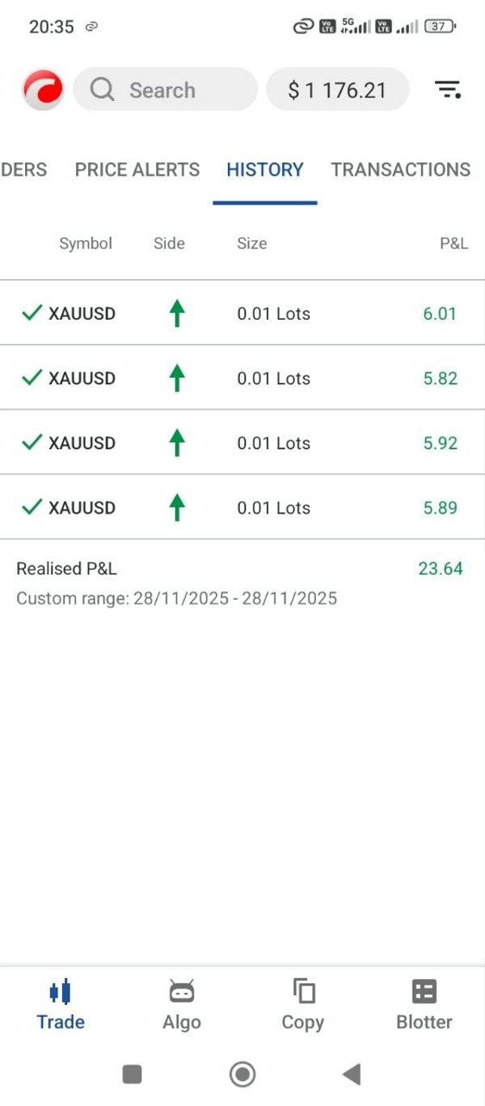The height and width of the screenshot is (1106, 485).
Task: Select the HISTORY tab
Action: (x=265, y=170)
